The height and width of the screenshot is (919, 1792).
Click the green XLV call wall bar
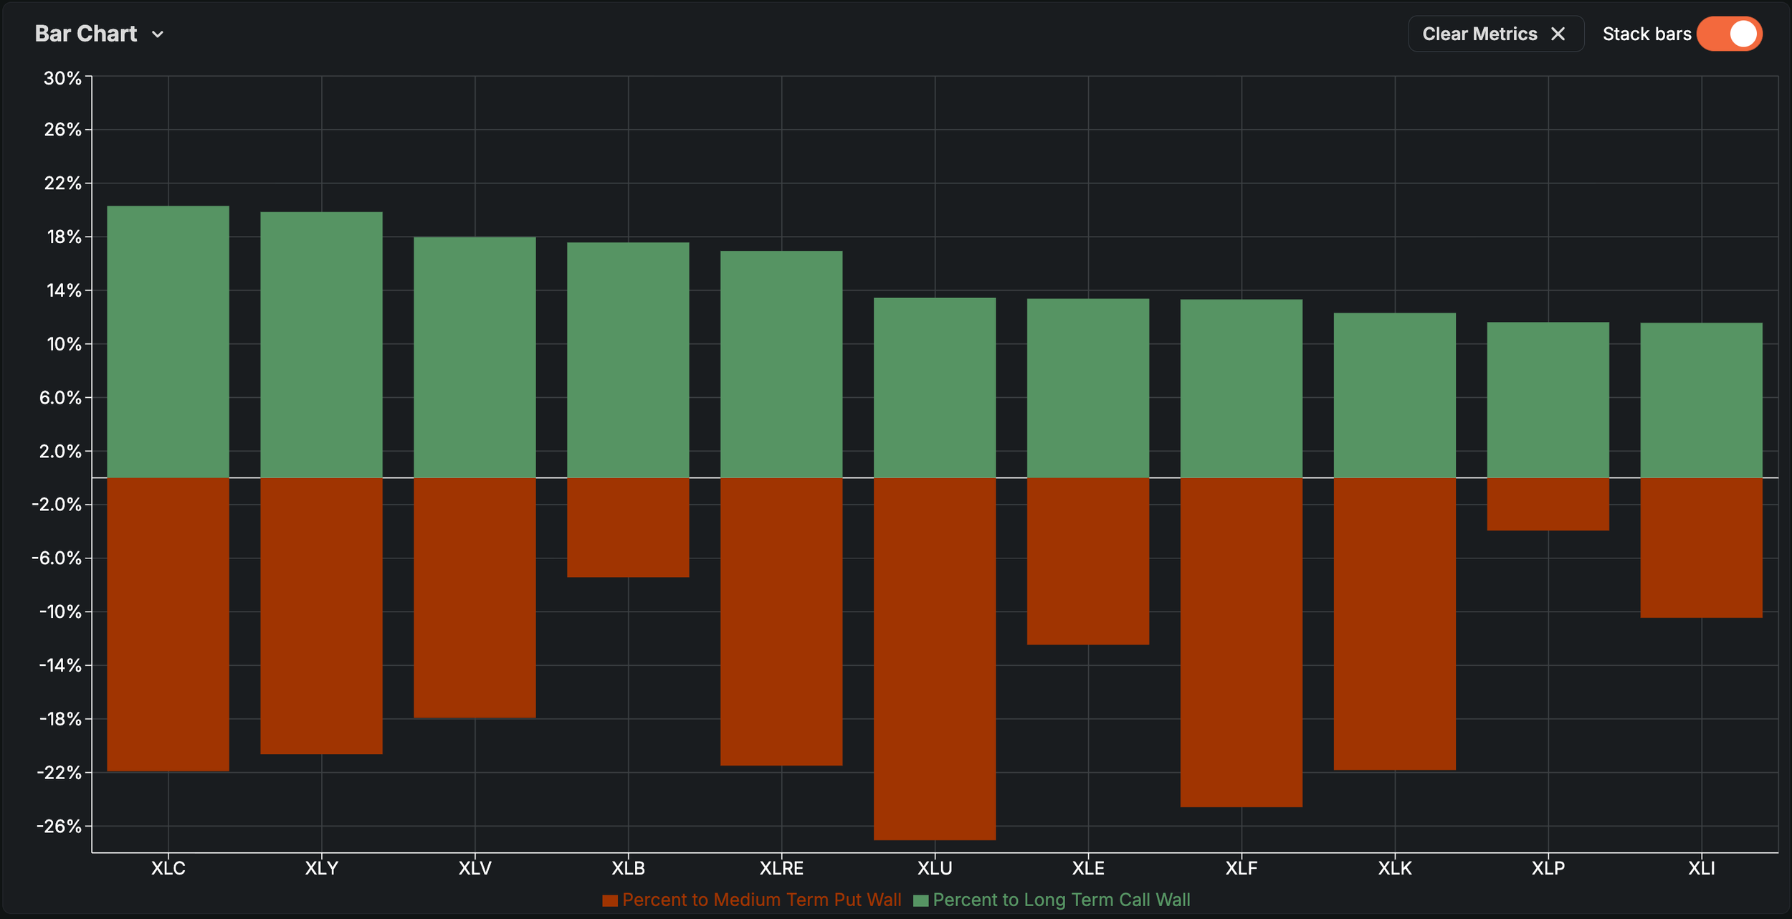pos(475,357)
